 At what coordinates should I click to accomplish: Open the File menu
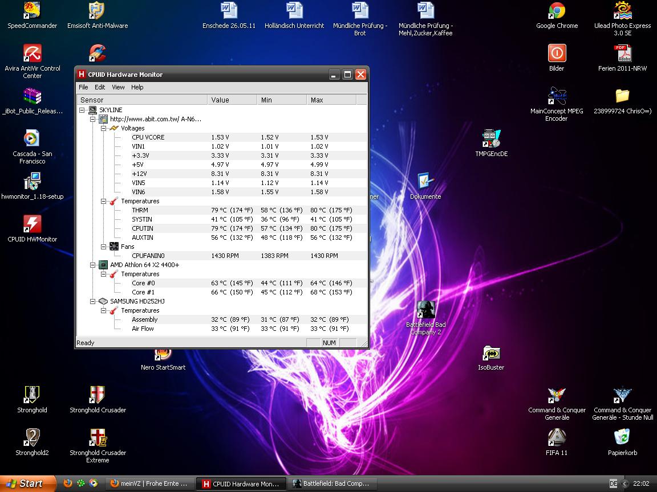[x=83, y=87]
